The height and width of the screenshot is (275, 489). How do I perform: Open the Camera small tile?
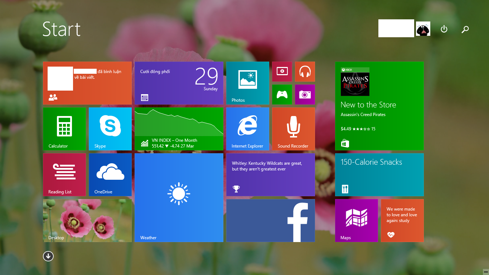click(x=305, y=95)
